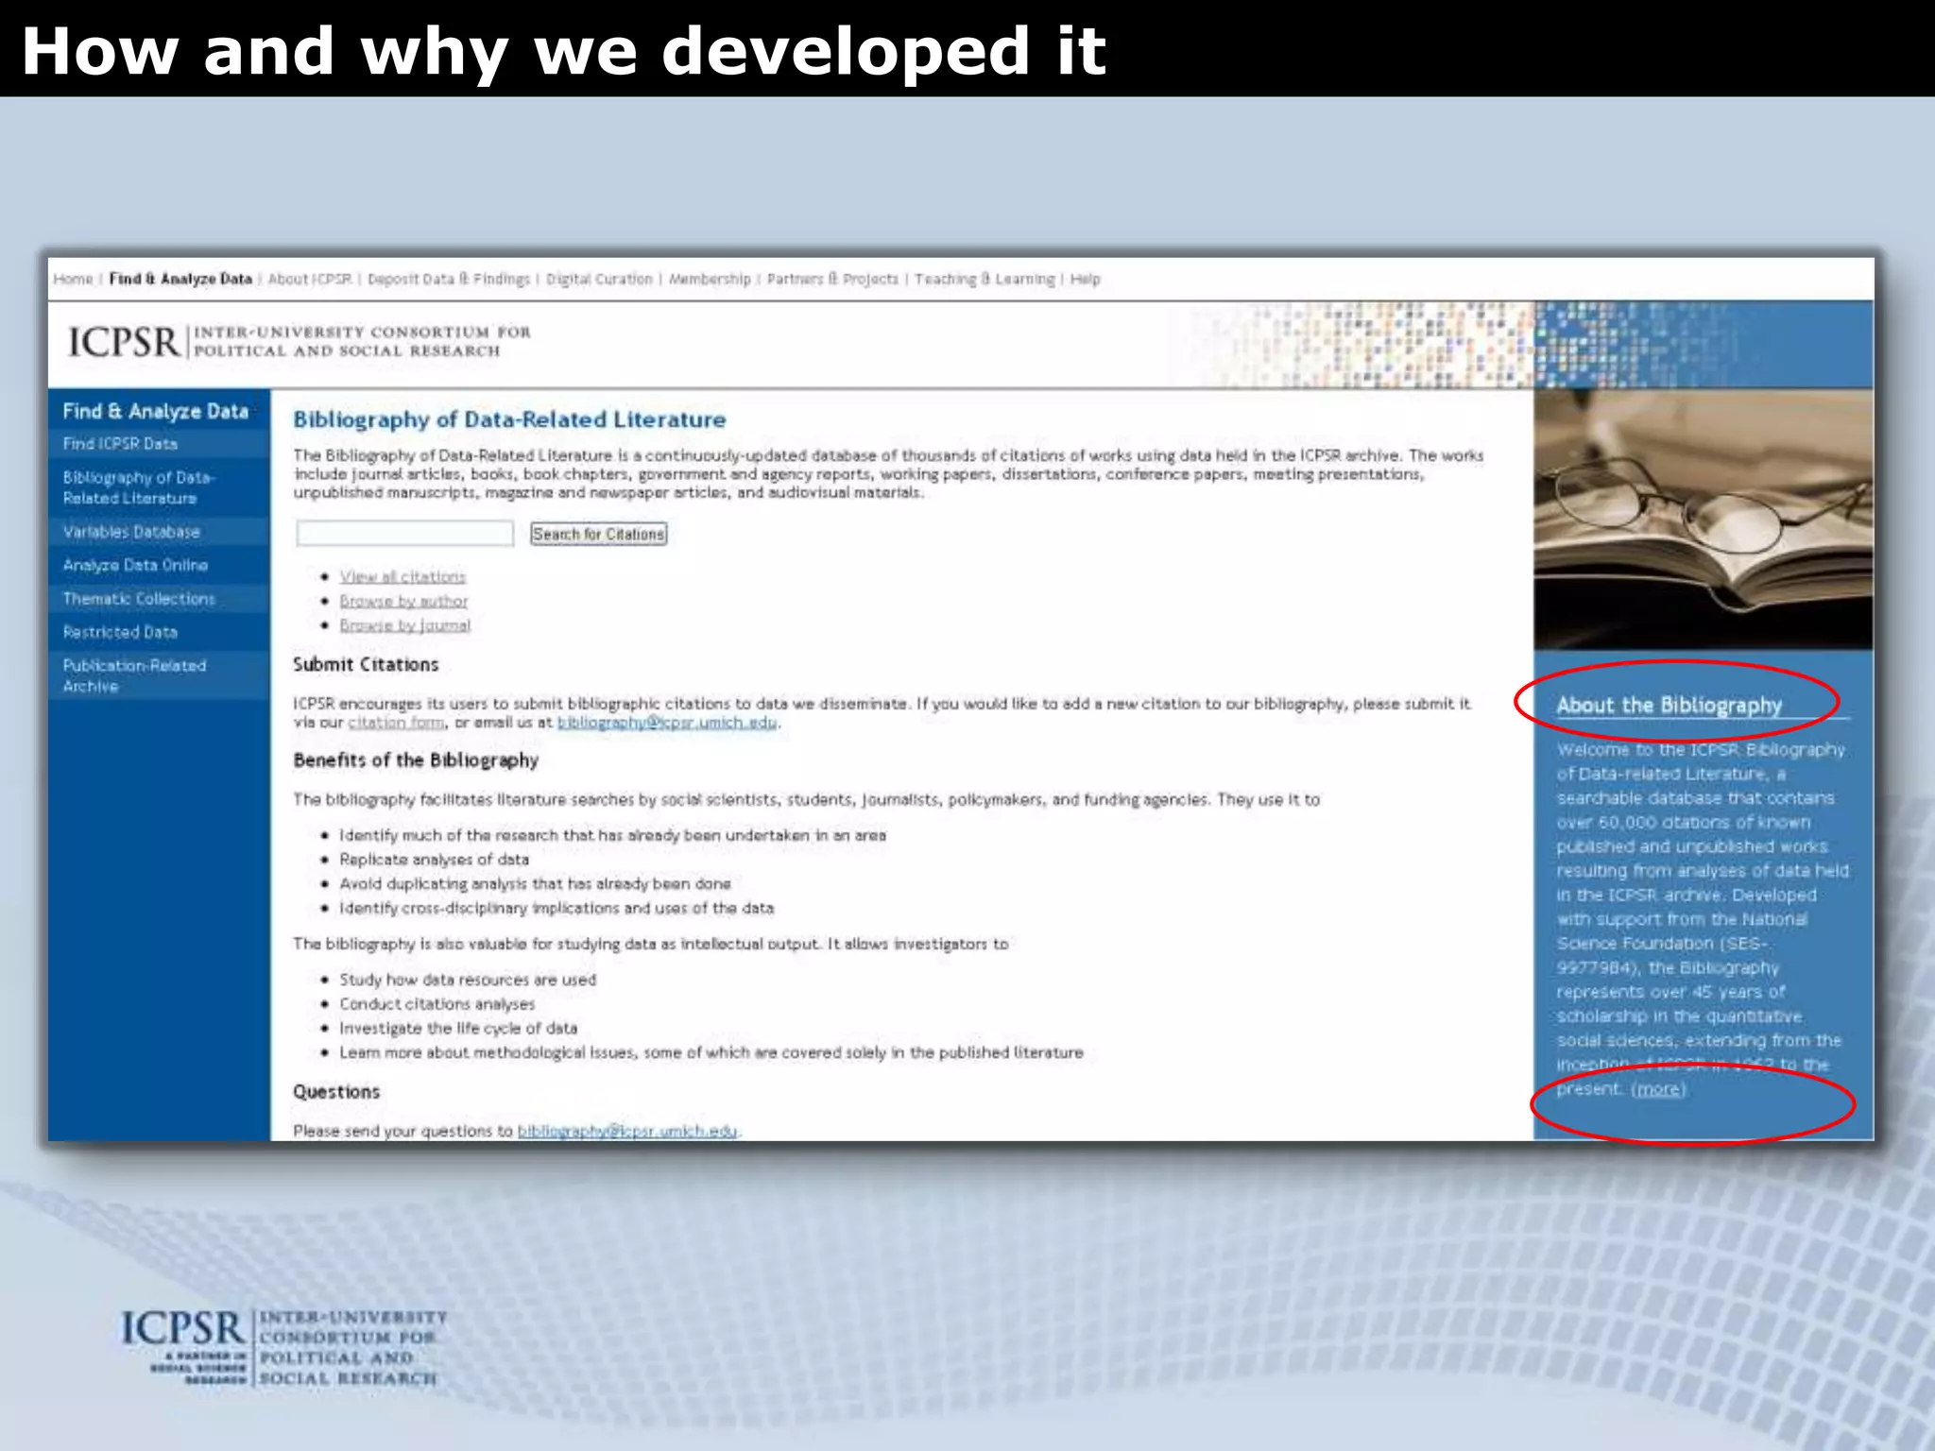The width and height of the screenshot is (1935, 1451).
Task: Click the Search for Citations button
Action: (x=598, y=534)
